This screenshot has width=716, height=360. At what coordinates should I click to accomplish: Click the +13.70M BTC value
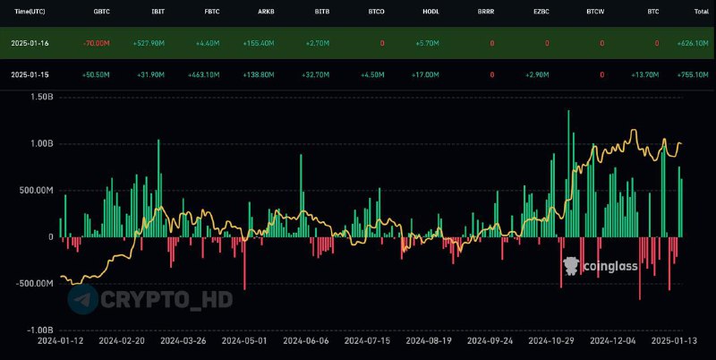[x=645, y=75]
